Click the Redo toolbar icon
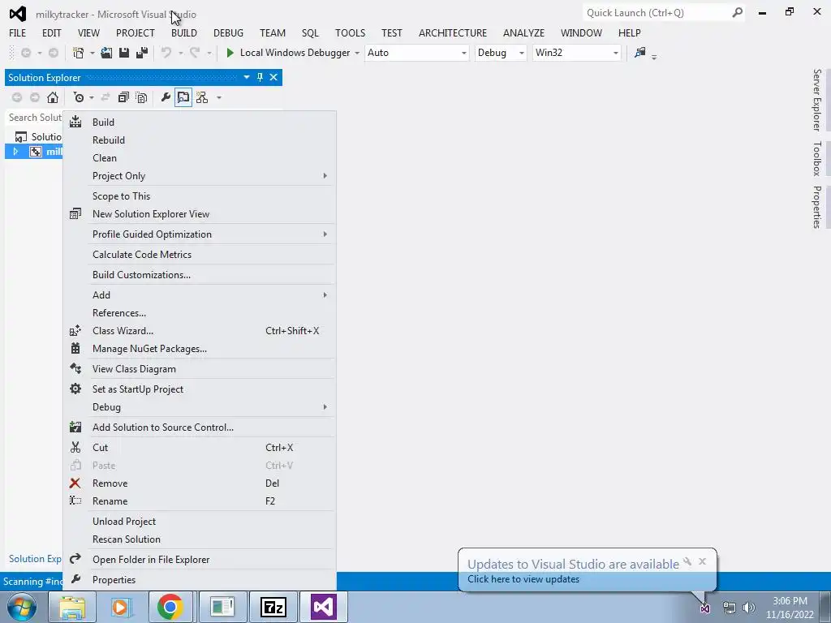The height and width of the screenshot is (623, 831). [x=195, y=53]
